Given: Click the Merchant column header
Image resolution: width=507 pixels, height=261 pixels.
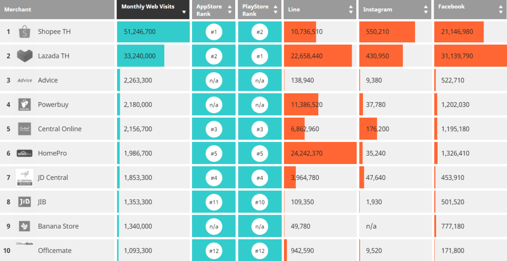Looking at the screenshot, I should [x=18, y=9].
